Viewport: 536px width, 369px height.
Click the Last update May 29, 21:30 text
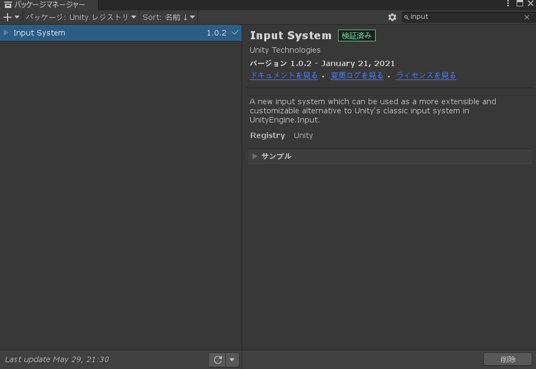point(57,359)
